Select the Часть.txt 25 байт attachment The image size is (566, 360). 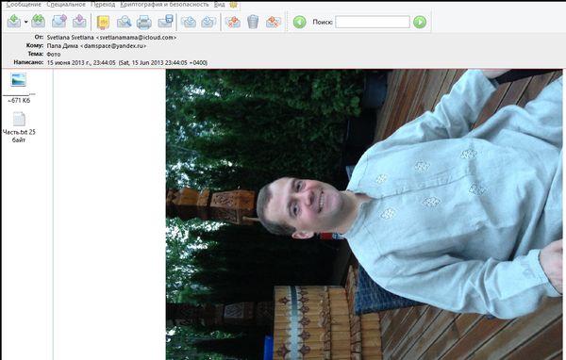coord(19,127)
